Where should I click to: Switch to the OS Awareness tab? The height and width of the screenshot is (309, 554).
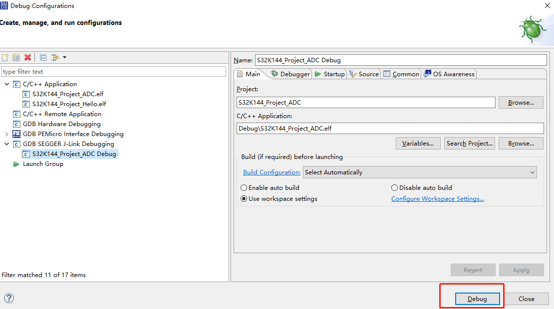(449, 74)
